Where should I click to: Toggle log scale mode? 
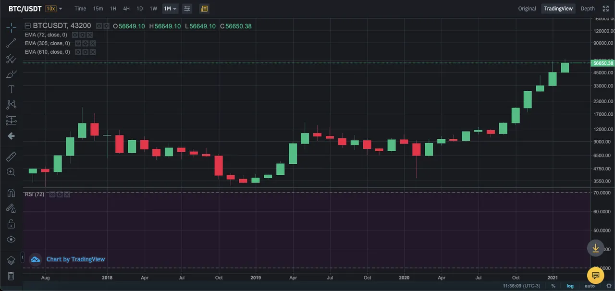pyautogui.click(x=570, y=286)
